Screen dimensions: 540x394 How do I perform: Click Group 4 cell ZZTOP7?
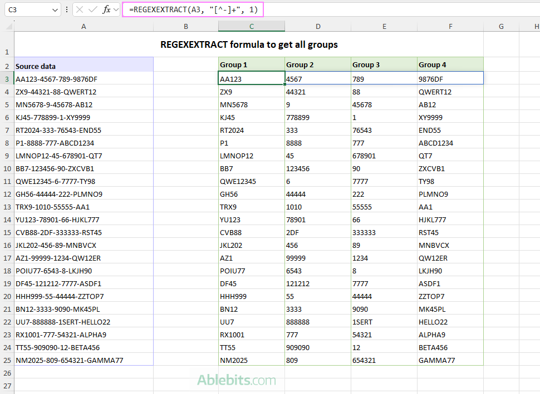450,296
